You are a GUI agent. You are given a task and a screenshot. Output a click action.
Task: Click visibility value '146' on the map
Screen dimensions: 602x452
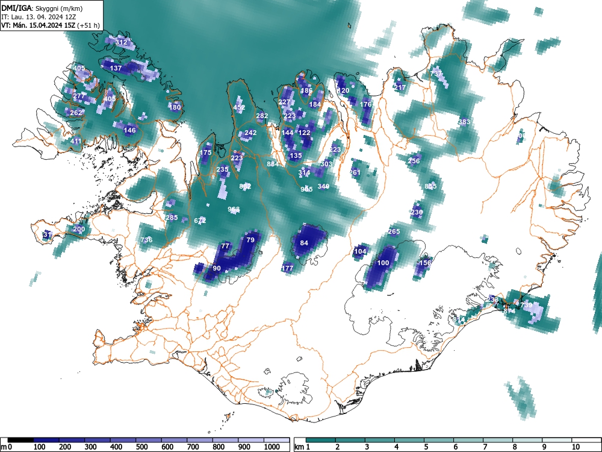point(130,130)
